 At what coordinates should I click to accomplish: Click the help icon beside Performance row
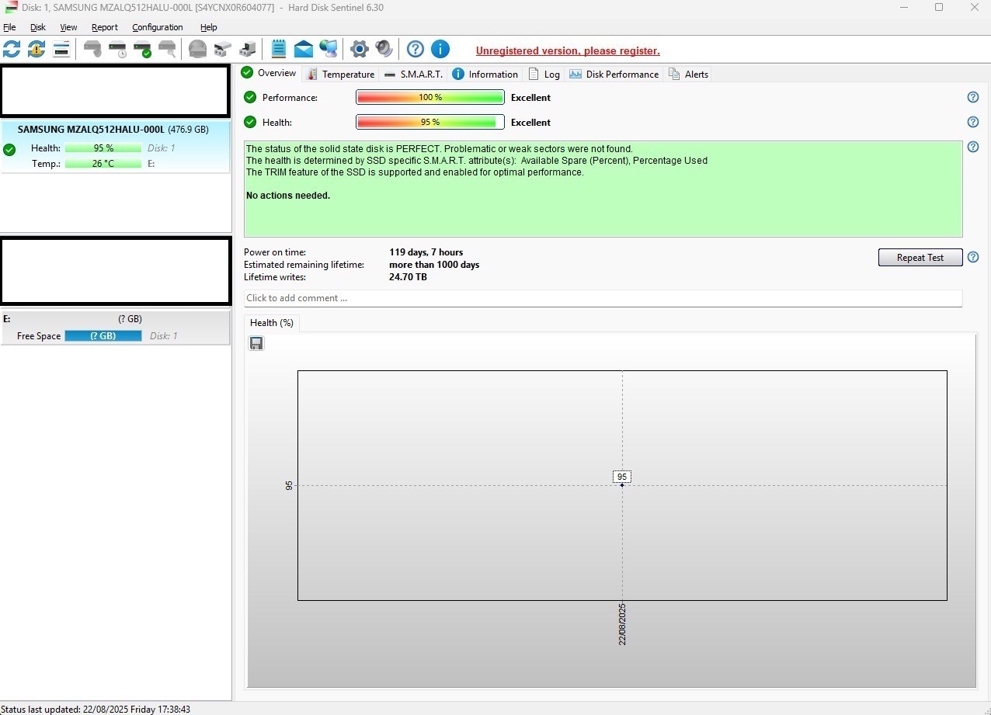(973, 97)
